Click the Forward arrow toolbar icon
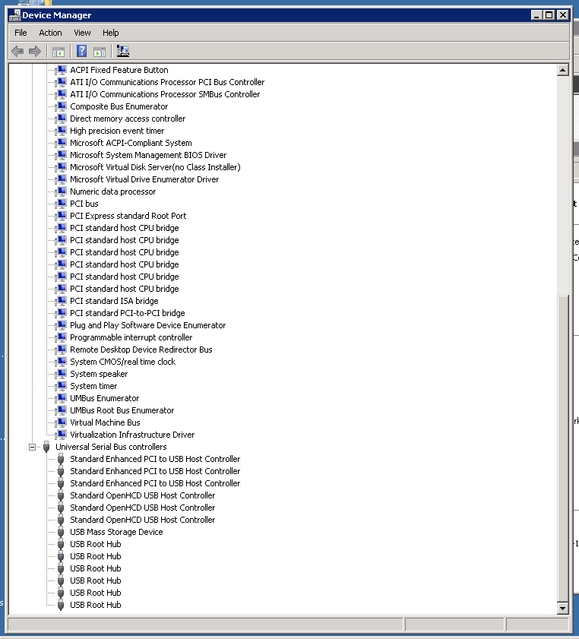Screen dimensions: 579x639 coord(35,52)
